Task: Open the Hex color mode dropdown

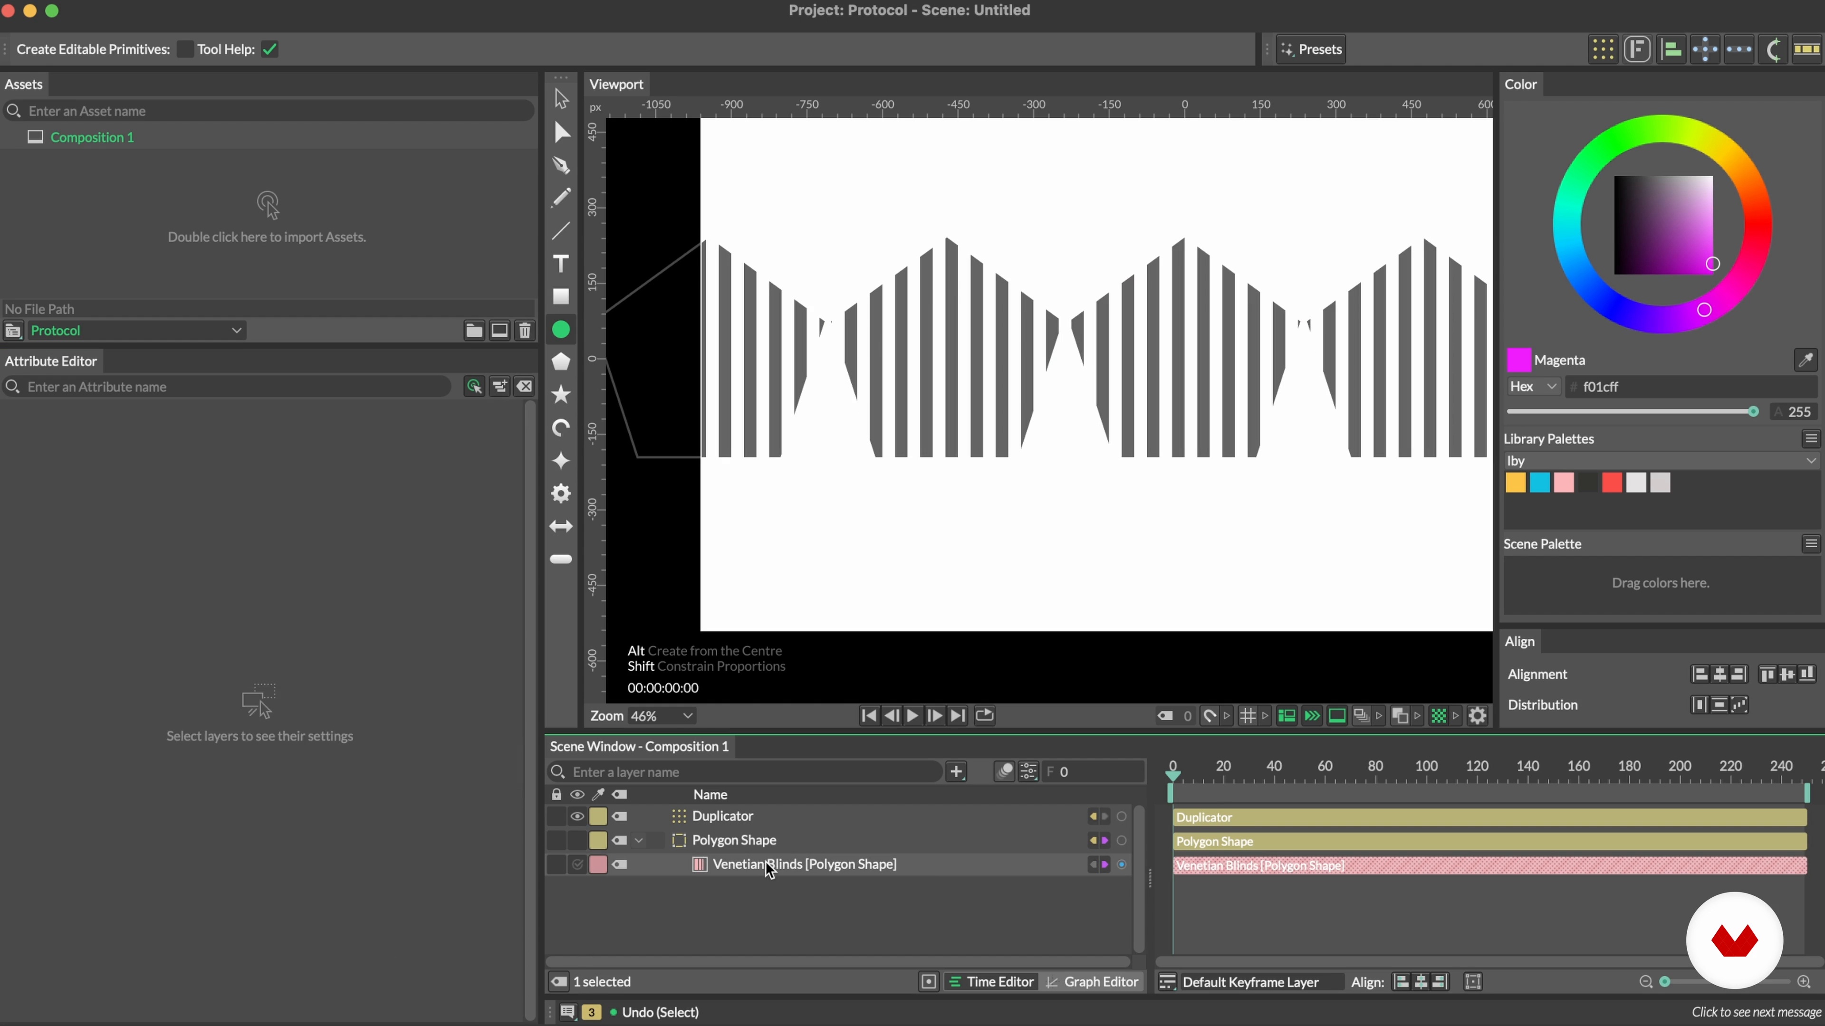Action: [1533, 387]
